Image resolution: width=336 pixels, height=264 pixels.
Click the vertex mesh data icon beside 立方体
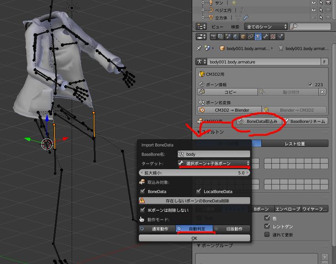[x=238, y=17]
